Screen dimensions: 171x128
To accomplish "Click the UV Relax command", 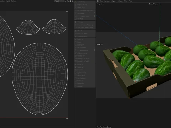I will 85,22.
